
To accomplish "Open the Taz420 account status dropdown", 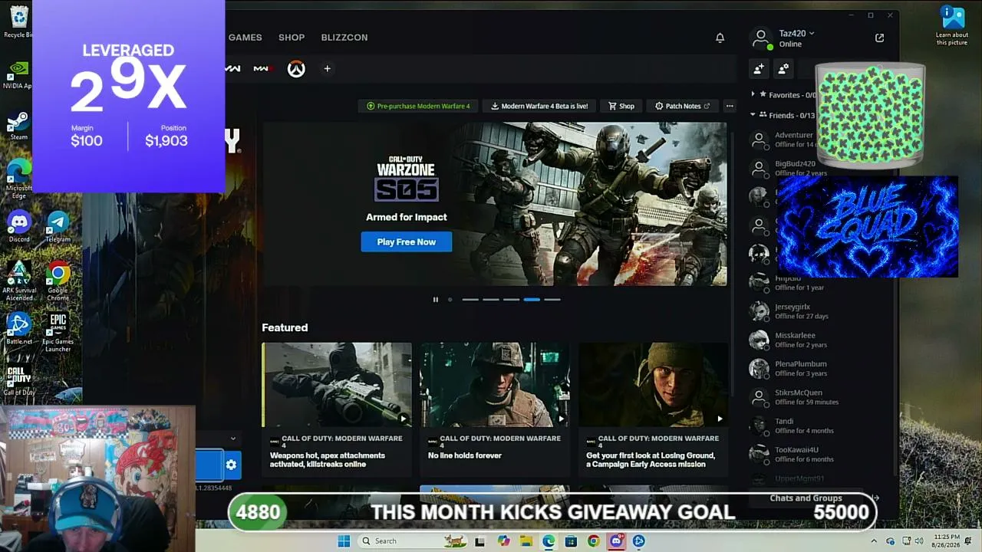I will tap(812, 33).
